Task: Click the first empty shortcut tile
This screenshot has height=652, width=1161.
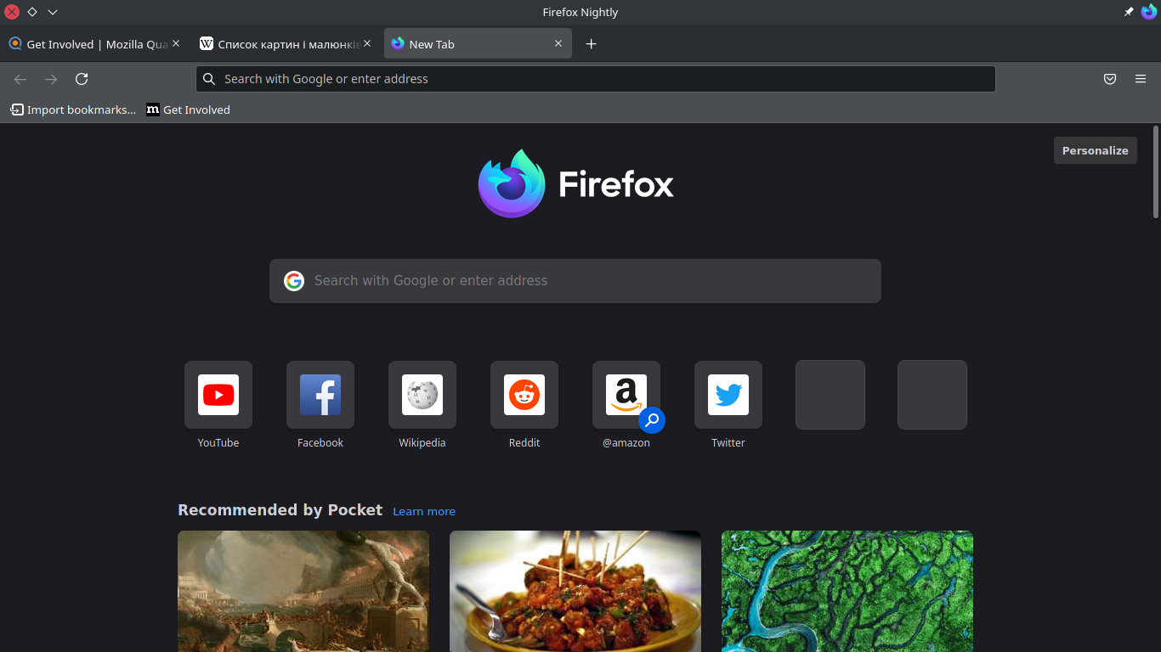Action: point(830,395)
